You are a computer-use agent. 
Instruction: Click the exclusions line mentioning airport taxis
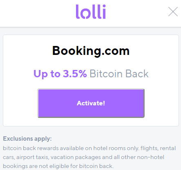pyautogui.click(x=84, y=157)
